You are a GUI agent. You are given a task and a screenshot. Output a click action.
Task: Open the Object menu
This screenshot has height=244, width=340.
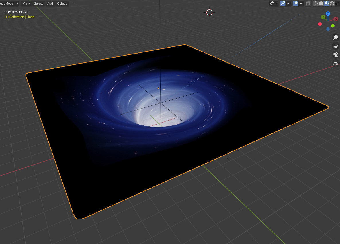[x=62, y=3]
